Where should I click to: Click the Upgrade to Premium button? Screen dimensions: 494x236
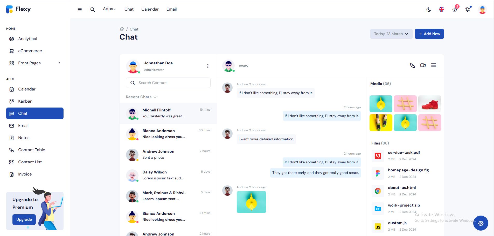pyautogui.click(x=24, y=219)
